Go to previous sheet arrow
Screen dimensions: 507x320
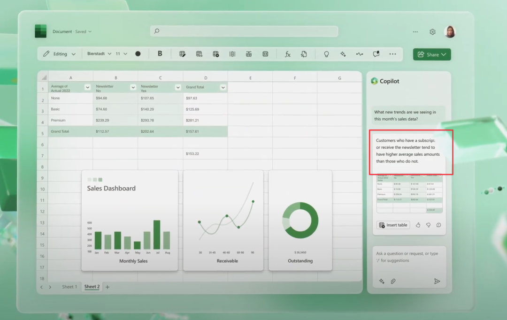[x=41, y=287]
